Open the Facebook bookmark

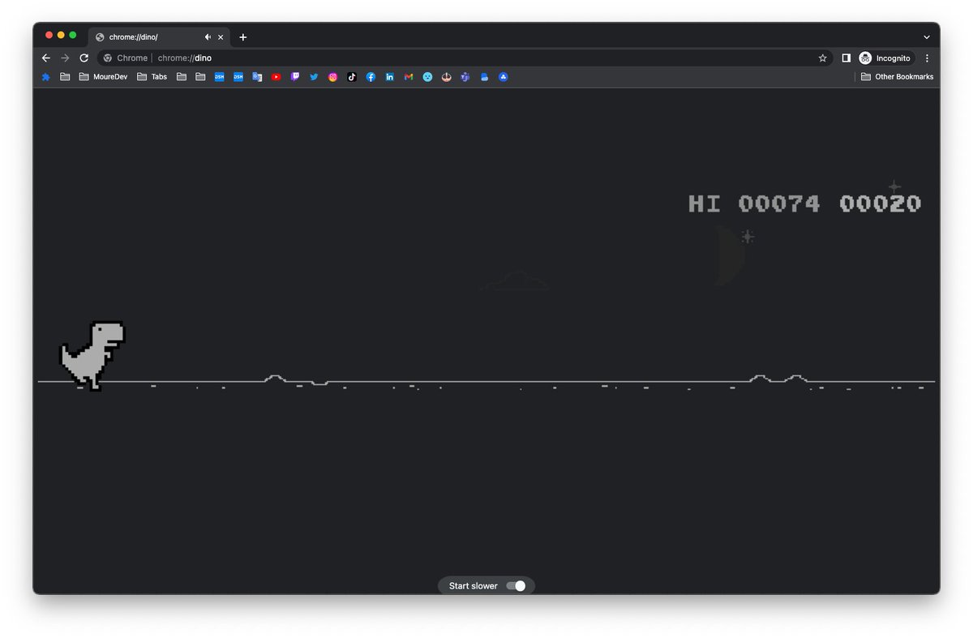371,77
